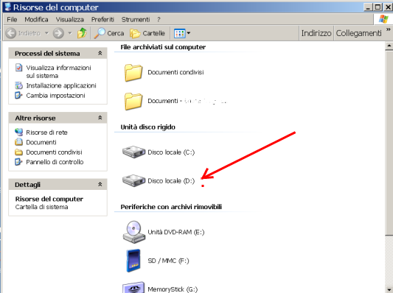
Task: Toggle the Cartelle folders pane
Action: pyautogui.click(x=147, y=33)
